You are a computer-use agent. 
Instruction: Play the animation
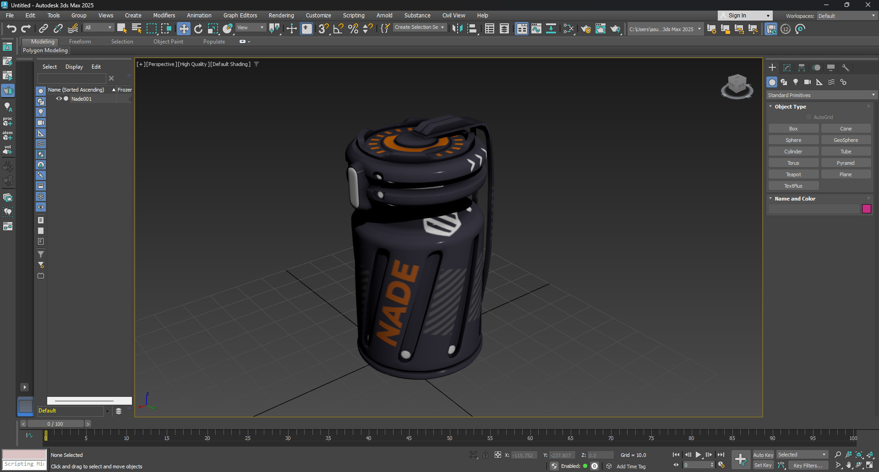pyautogui.click(x=698, y=455)
